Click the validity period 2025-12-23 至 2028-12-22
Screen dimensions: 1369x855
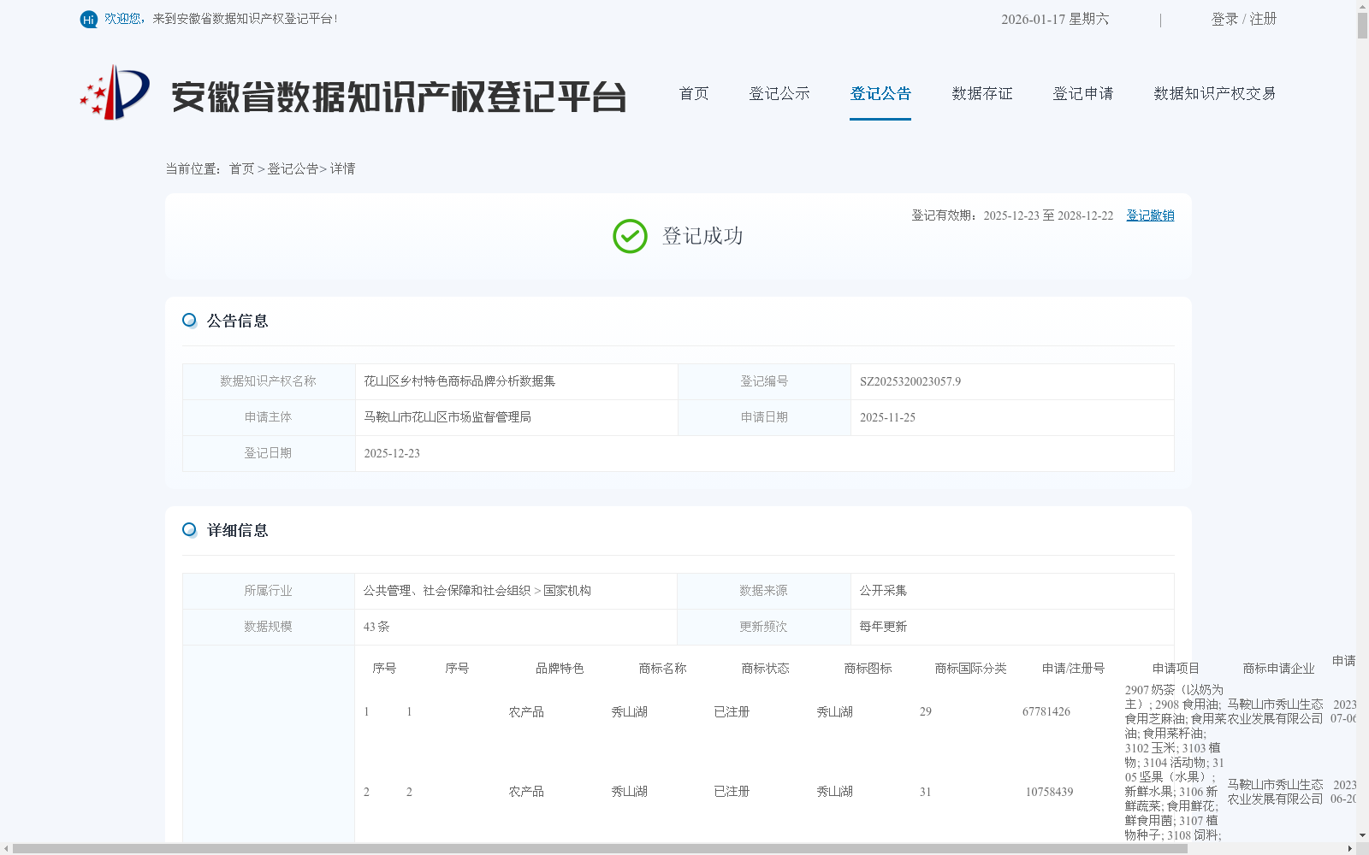pos(1048,215)
